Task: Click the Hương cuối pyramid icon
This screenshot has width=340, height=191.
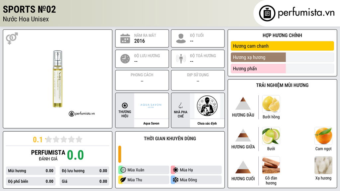Action: click(243, 167)
